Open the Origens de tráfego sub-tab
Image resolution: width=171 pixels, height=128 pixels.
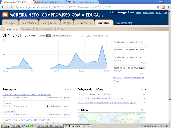coord(44,29)
